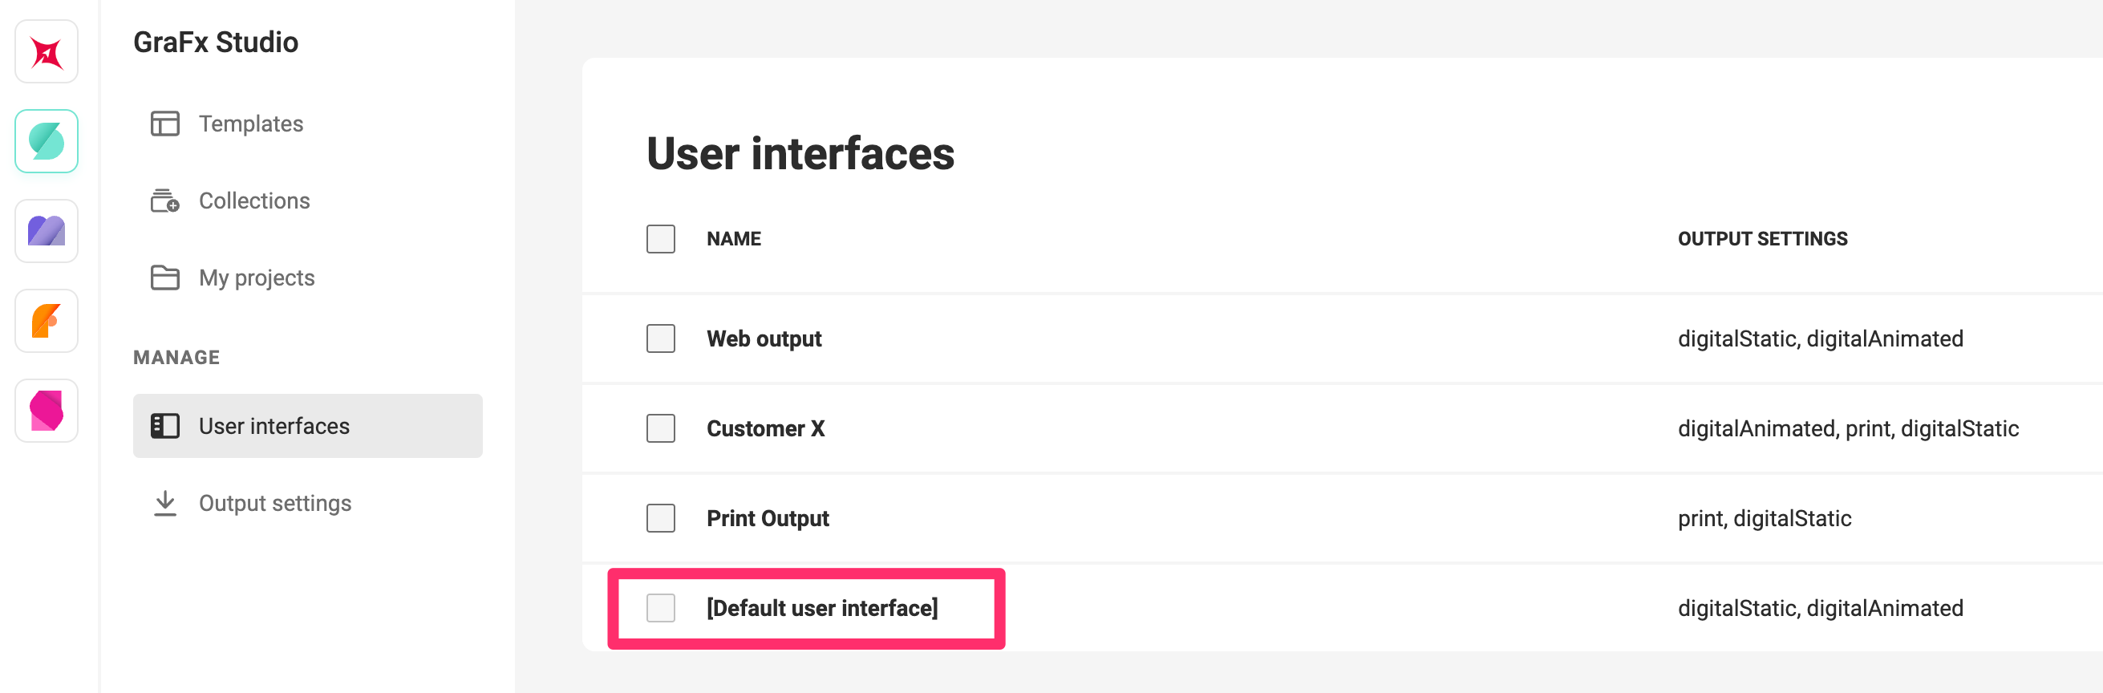Check the Print Output row checkbox
This screenshot has width=2103, height=693.
[660, 518]
